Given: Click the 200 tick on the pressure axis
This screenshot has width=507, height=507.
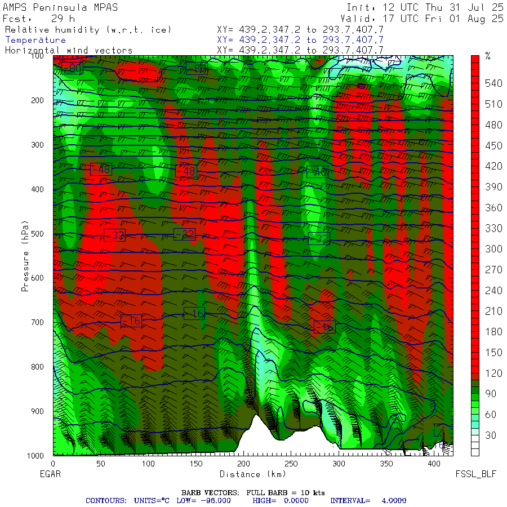Looking at the screenshot, I should [37, 100].
